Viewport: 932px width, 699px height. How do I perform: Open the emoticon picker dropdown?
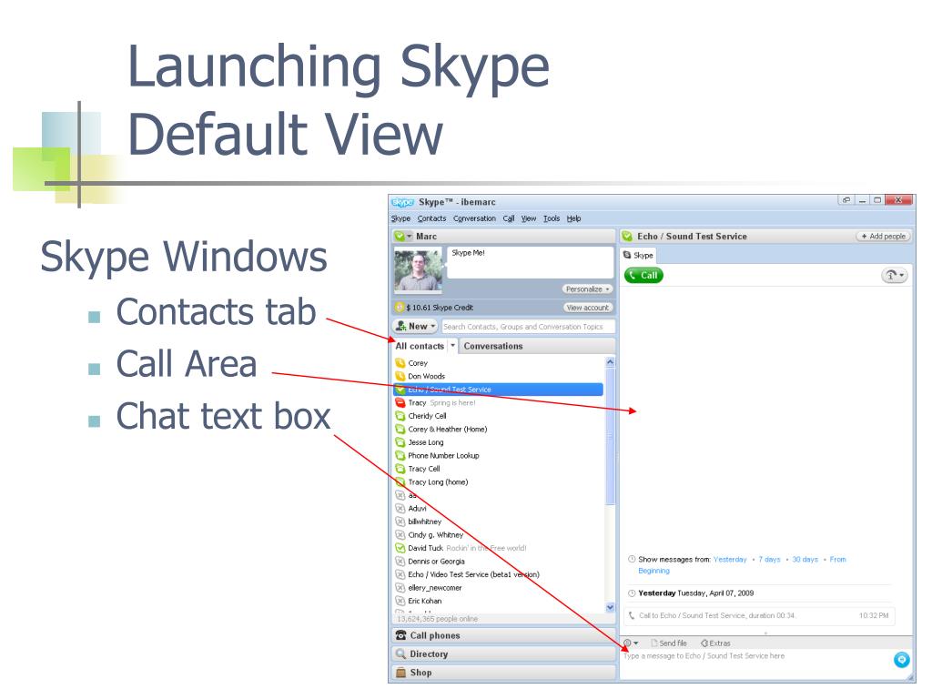click(x=631, y=643)
